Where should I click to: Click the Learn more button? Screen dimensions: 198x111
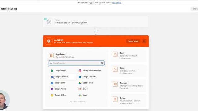click(x=133, y=41)
